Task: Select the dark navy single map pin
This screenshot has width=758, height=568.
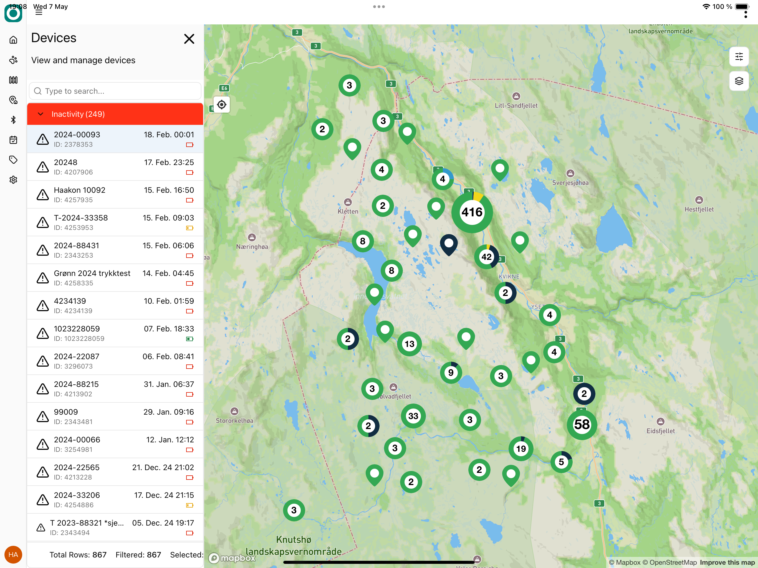Action: click(449, 245)
